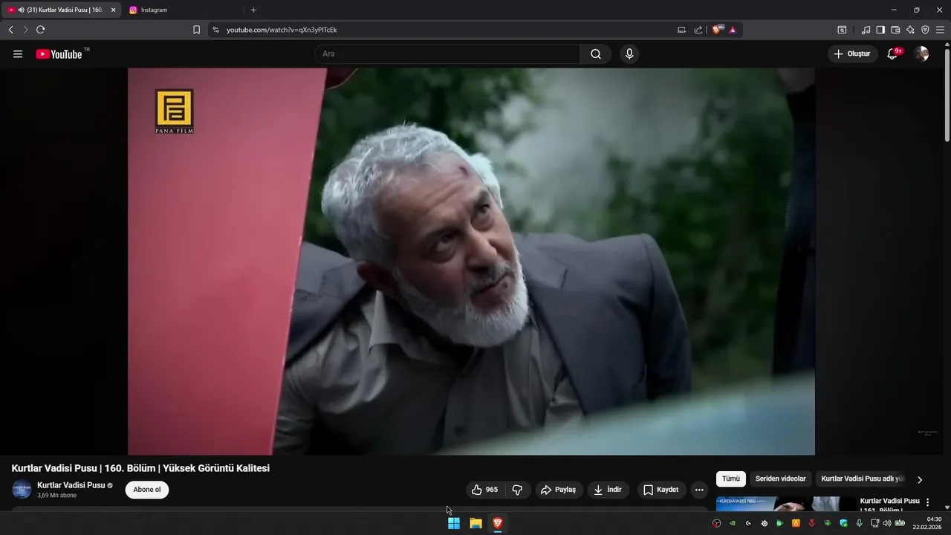Toggle the browser sidebar panel
Image resolution: width=951 pixels, height=535 pixels.
[880, 30]
